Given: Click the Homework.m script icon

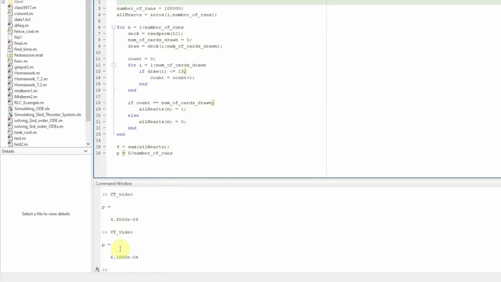Looking at the screenshot, I should tap(10, 73).
